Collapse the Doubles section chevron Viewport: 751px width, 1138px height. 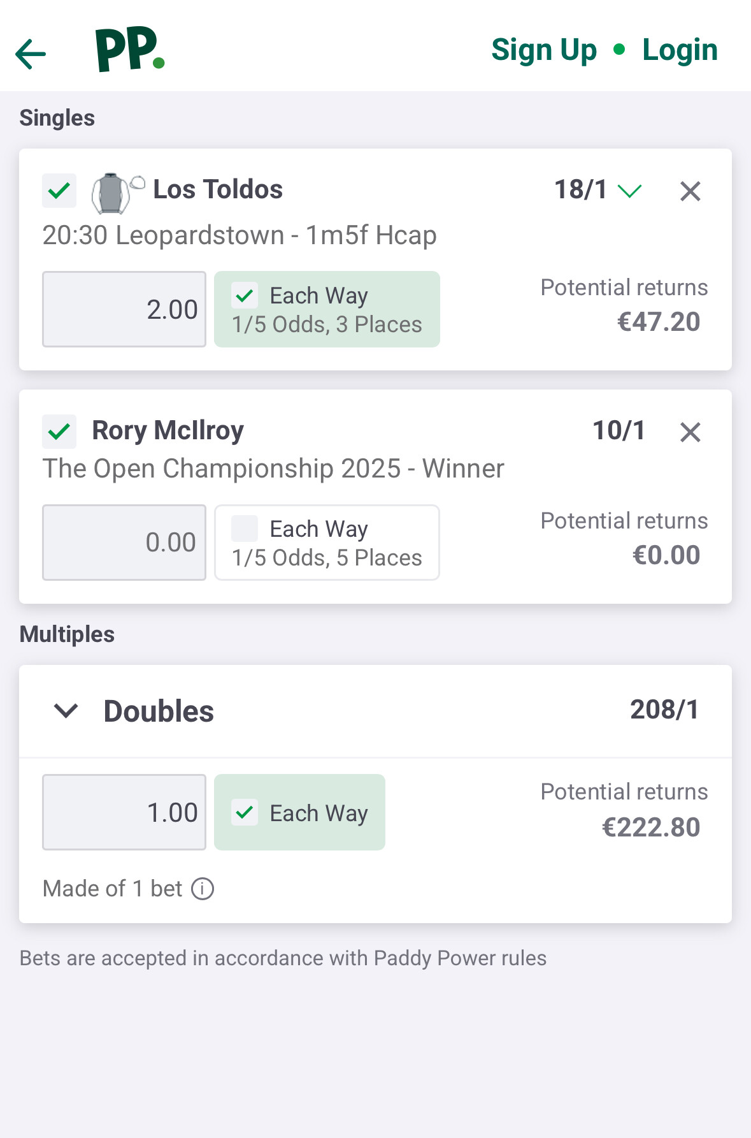click(x=66, y=711)
